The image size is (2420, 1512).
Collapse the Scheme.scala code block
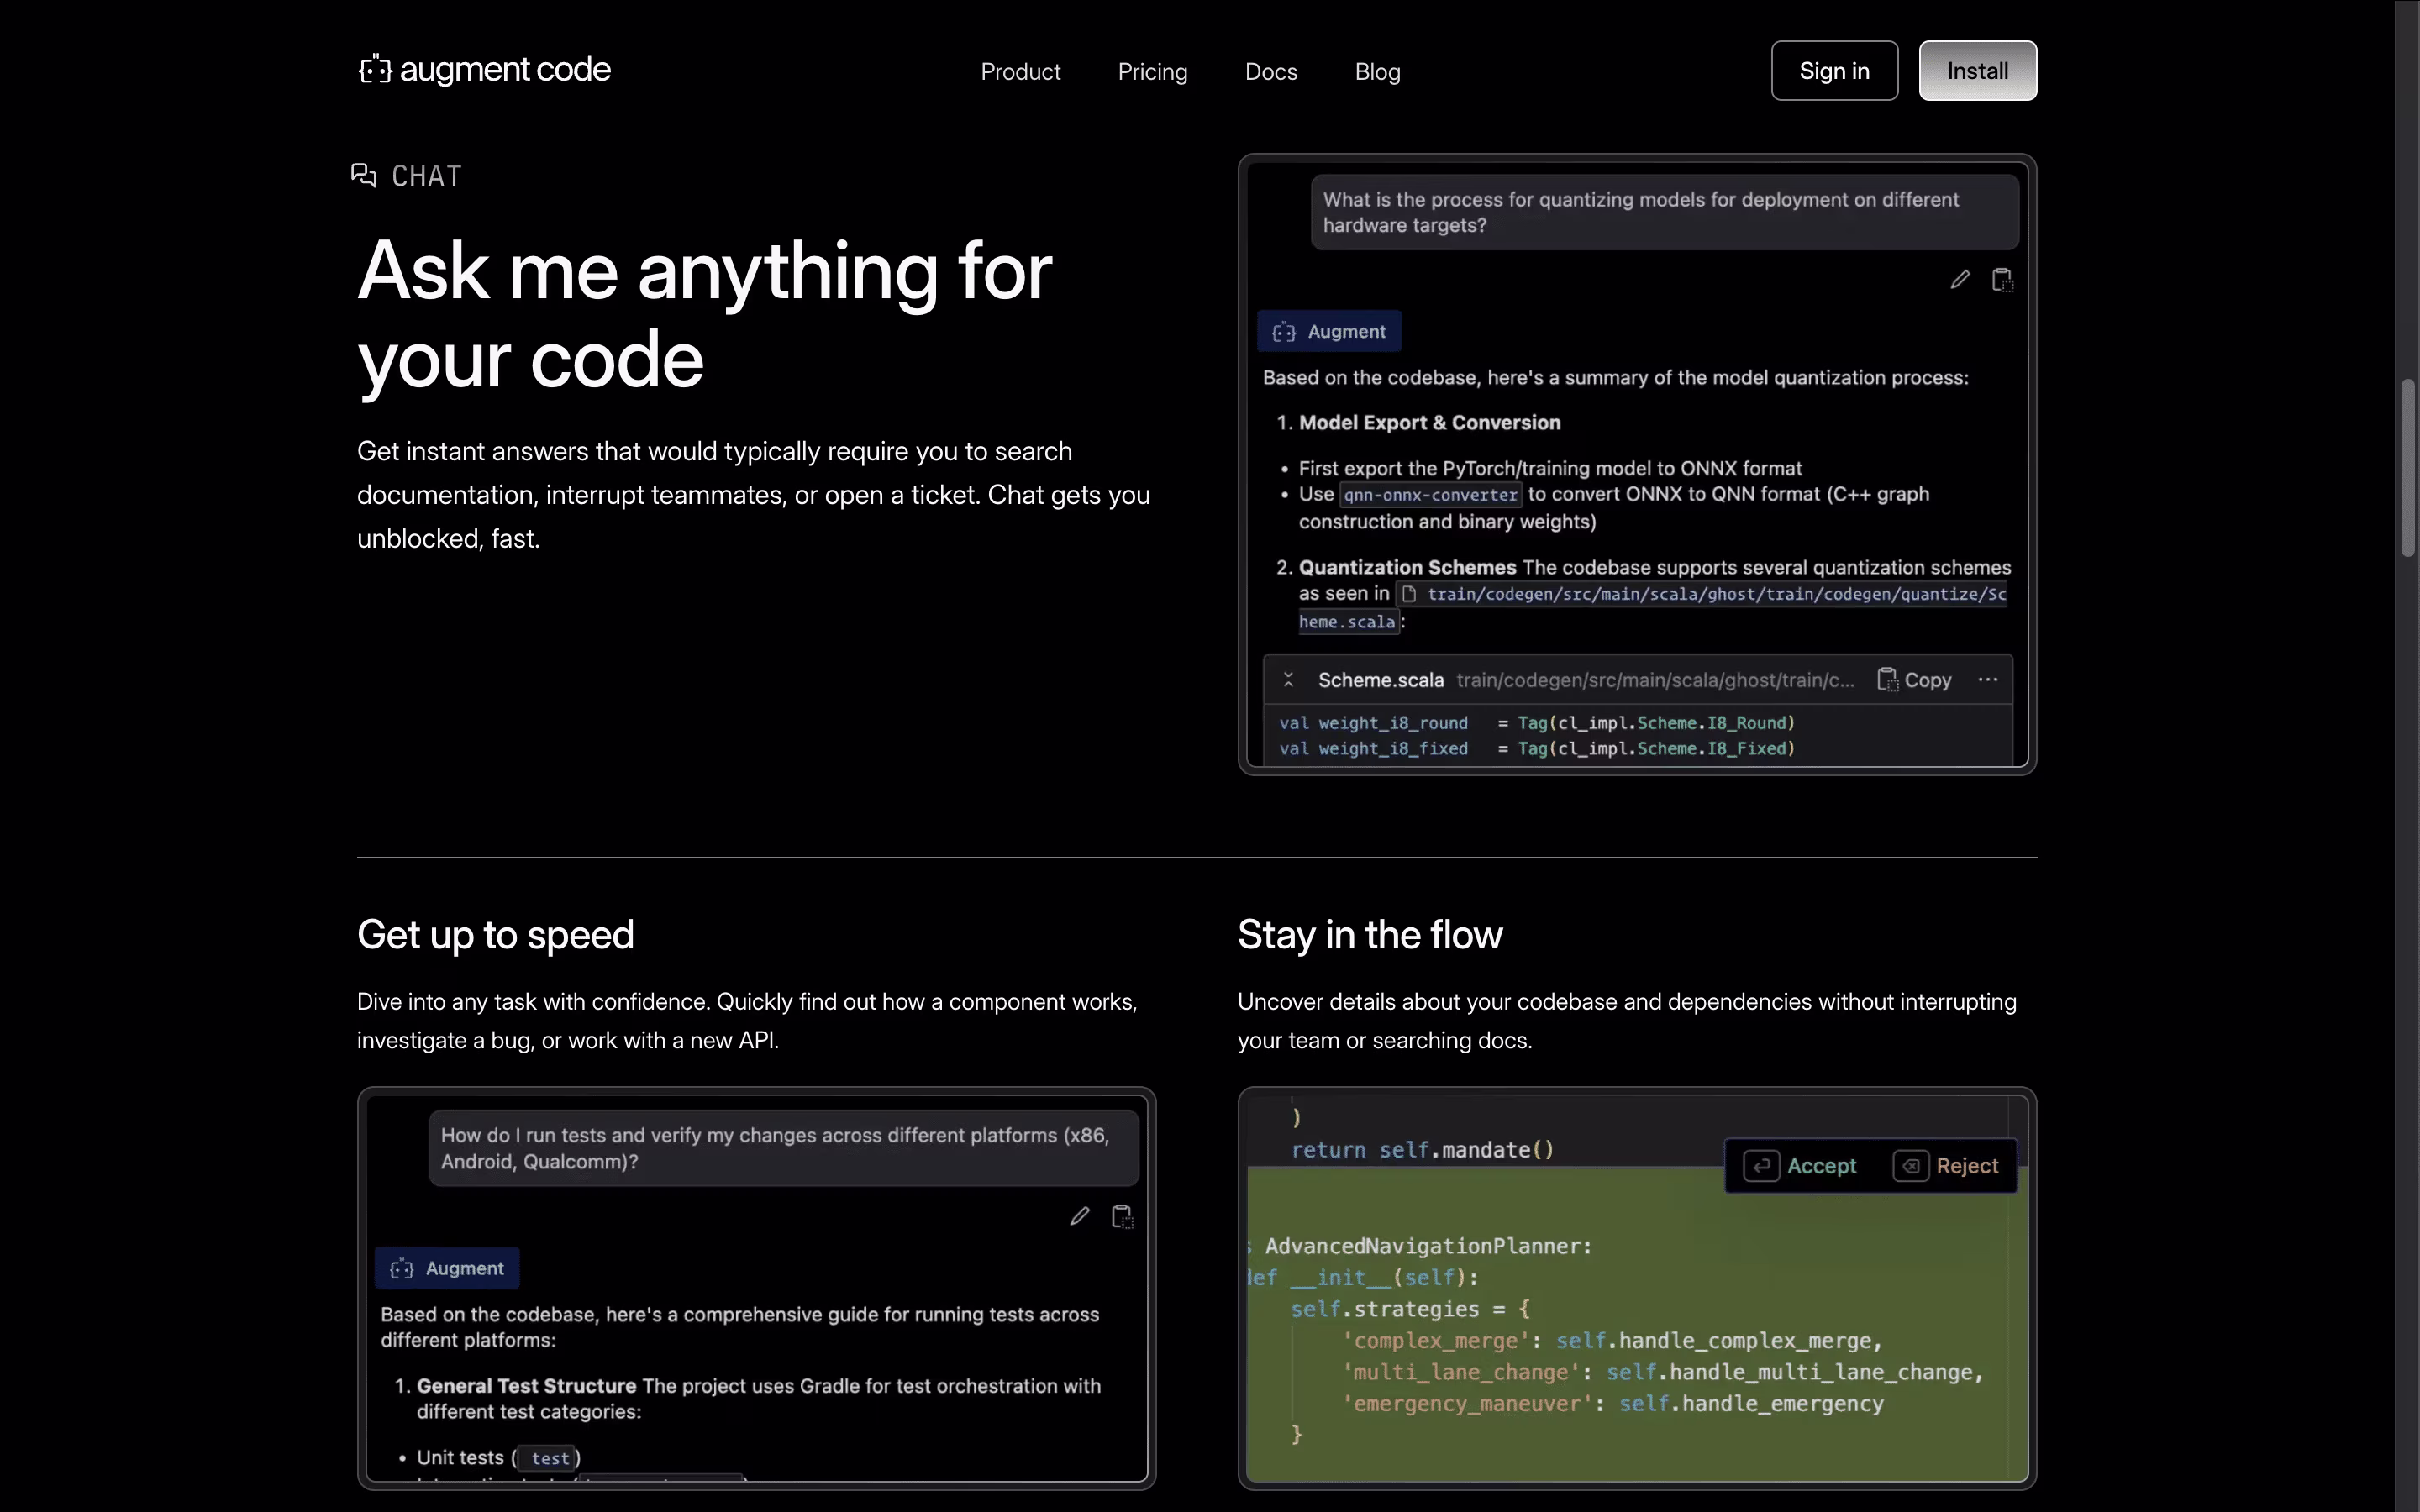click(x=1288, y=680)
